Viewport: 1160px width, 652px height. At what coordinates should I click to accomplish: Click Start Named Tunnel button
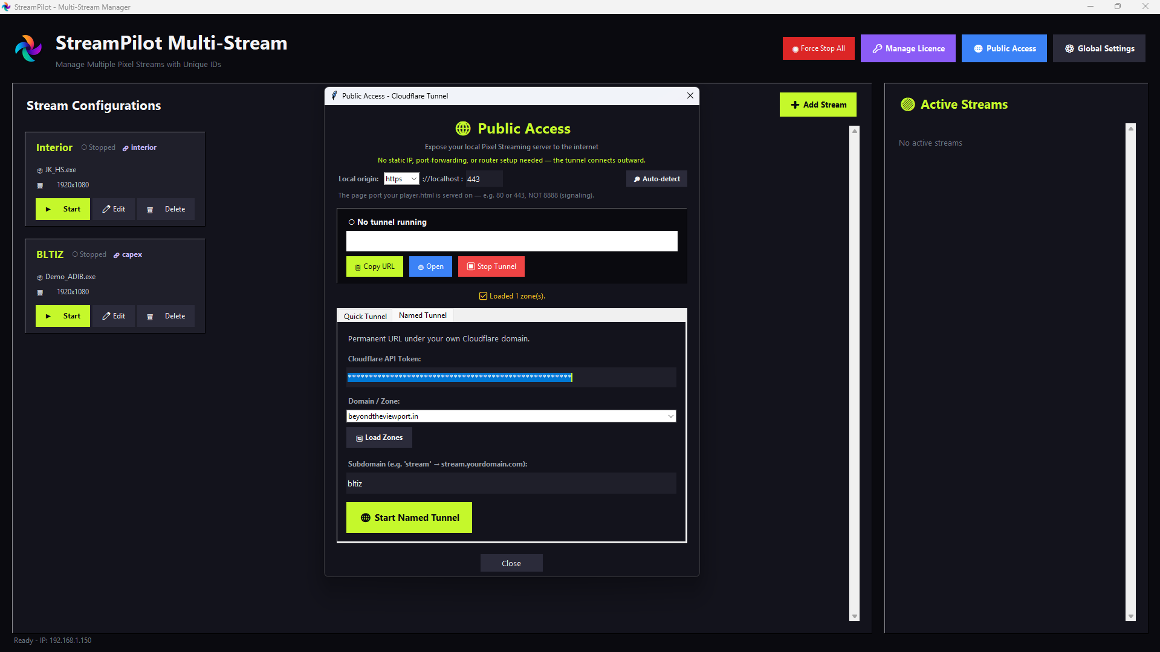coord(409,518)
